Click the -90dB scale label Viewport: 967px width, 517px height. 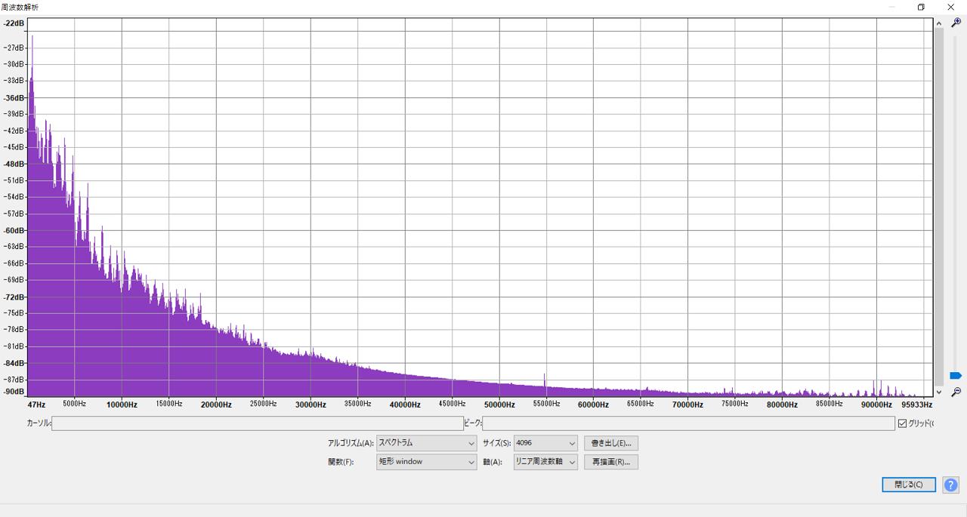pos(14,392)
